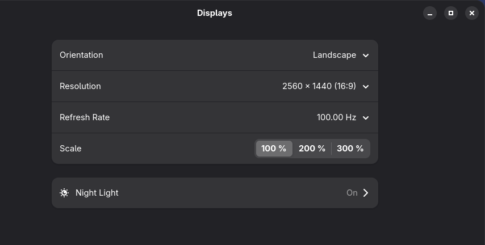Close the Displays window
Image resolution: width=485 pixels, height=245 pixels.
[472, 13]
